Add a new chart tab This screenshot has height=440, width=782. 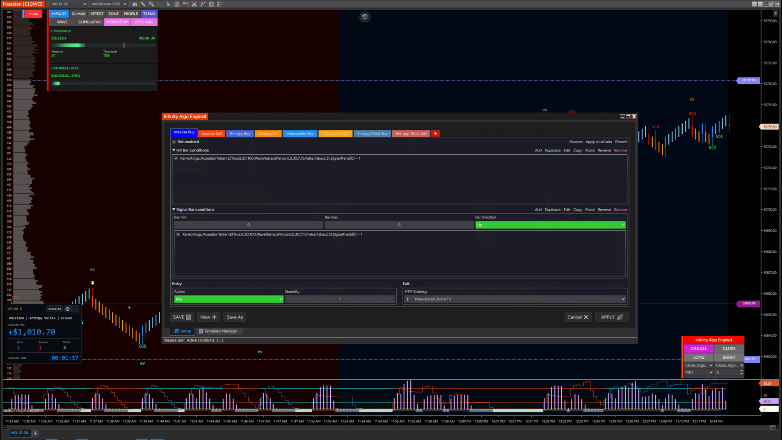35,433
